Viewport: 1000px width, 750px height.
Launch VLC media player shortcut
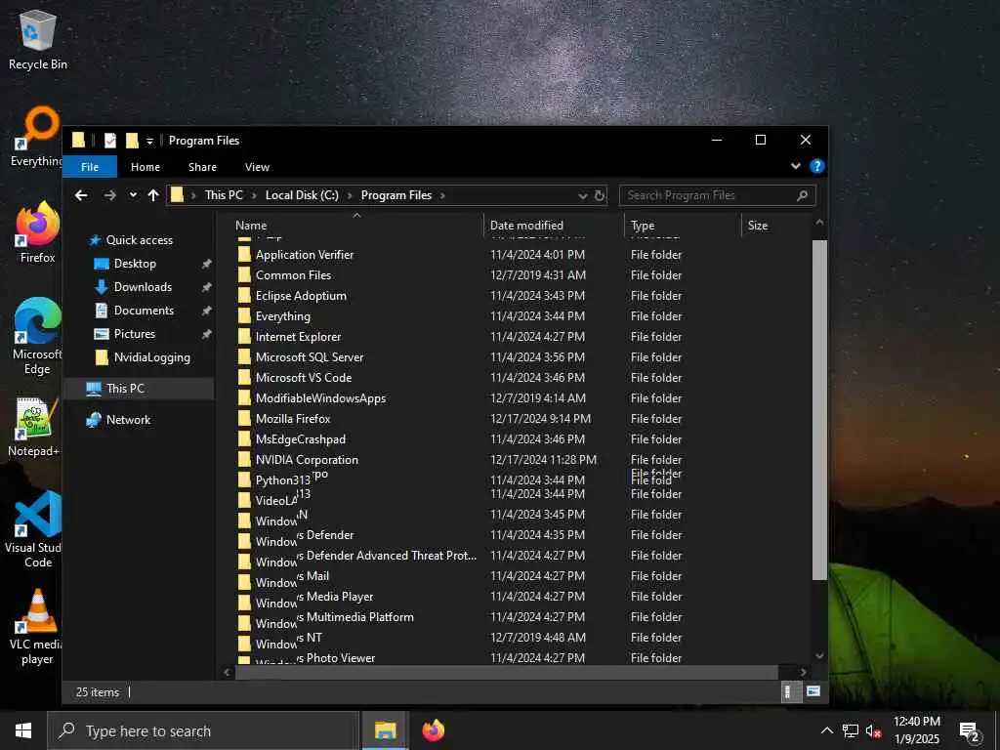tap(37, 626)
